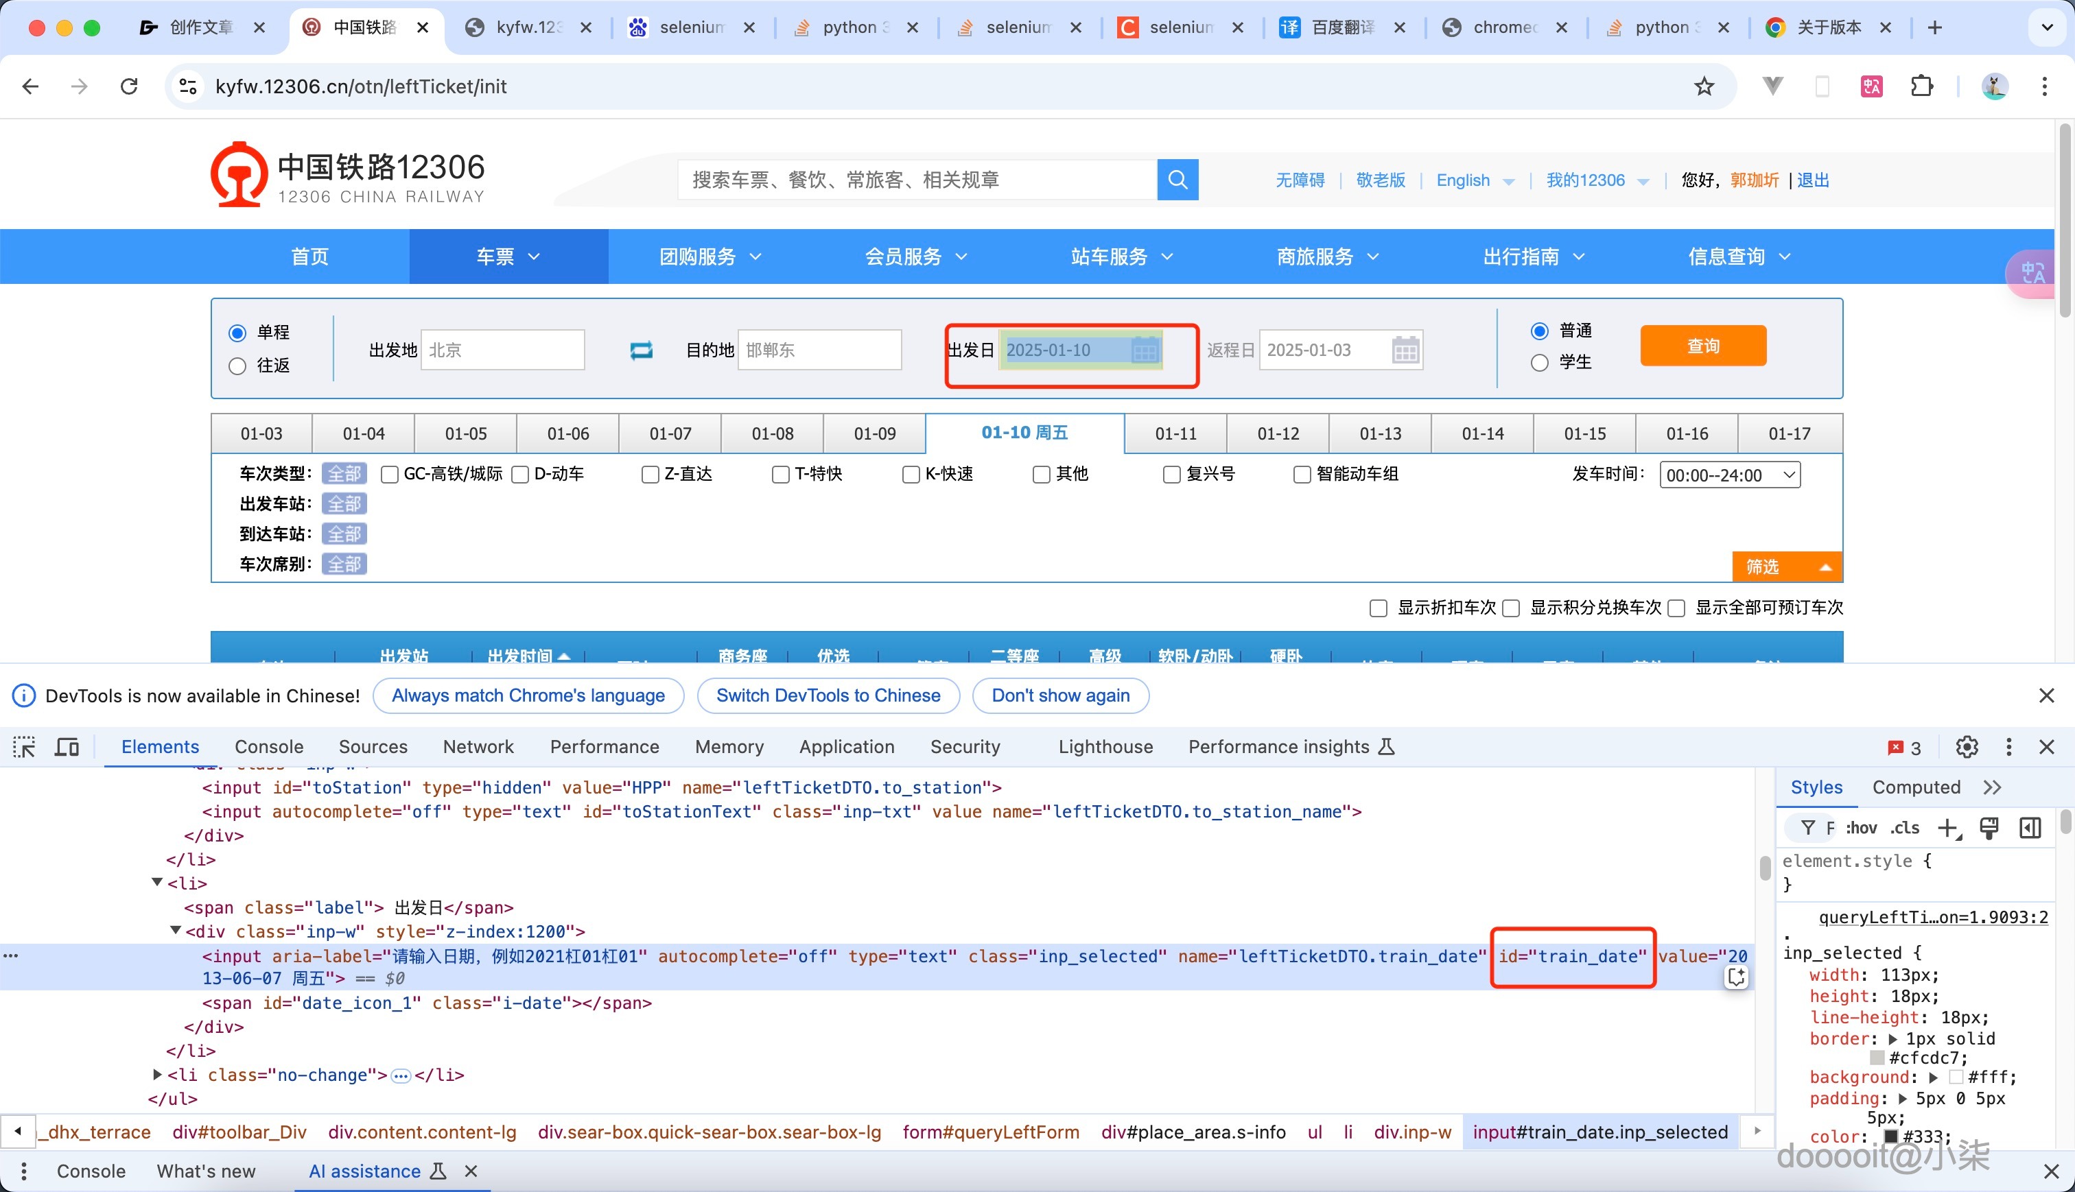Check 显示折扣车次 option
Viewport: 2075px width, 1192px height.
click(x=1377, y=608)
